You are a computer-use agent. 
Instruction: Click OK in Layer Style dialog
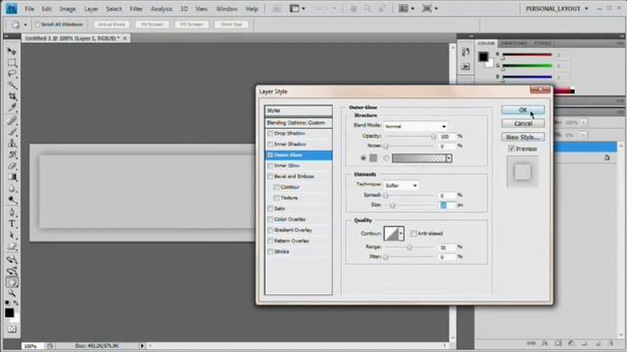(x=523, y=110)
